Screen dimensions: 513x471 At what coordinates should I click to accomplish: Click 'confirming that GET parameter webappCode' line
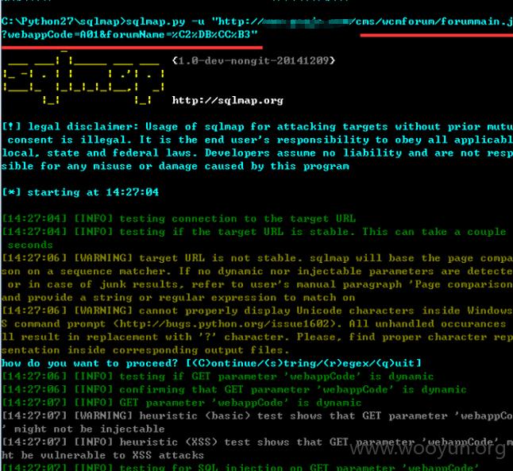coord(234,389)
